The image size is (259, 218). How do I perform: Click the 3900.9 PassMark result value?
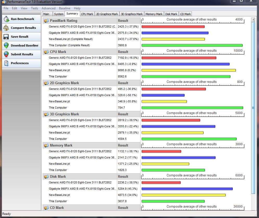[x=122, y=45]
